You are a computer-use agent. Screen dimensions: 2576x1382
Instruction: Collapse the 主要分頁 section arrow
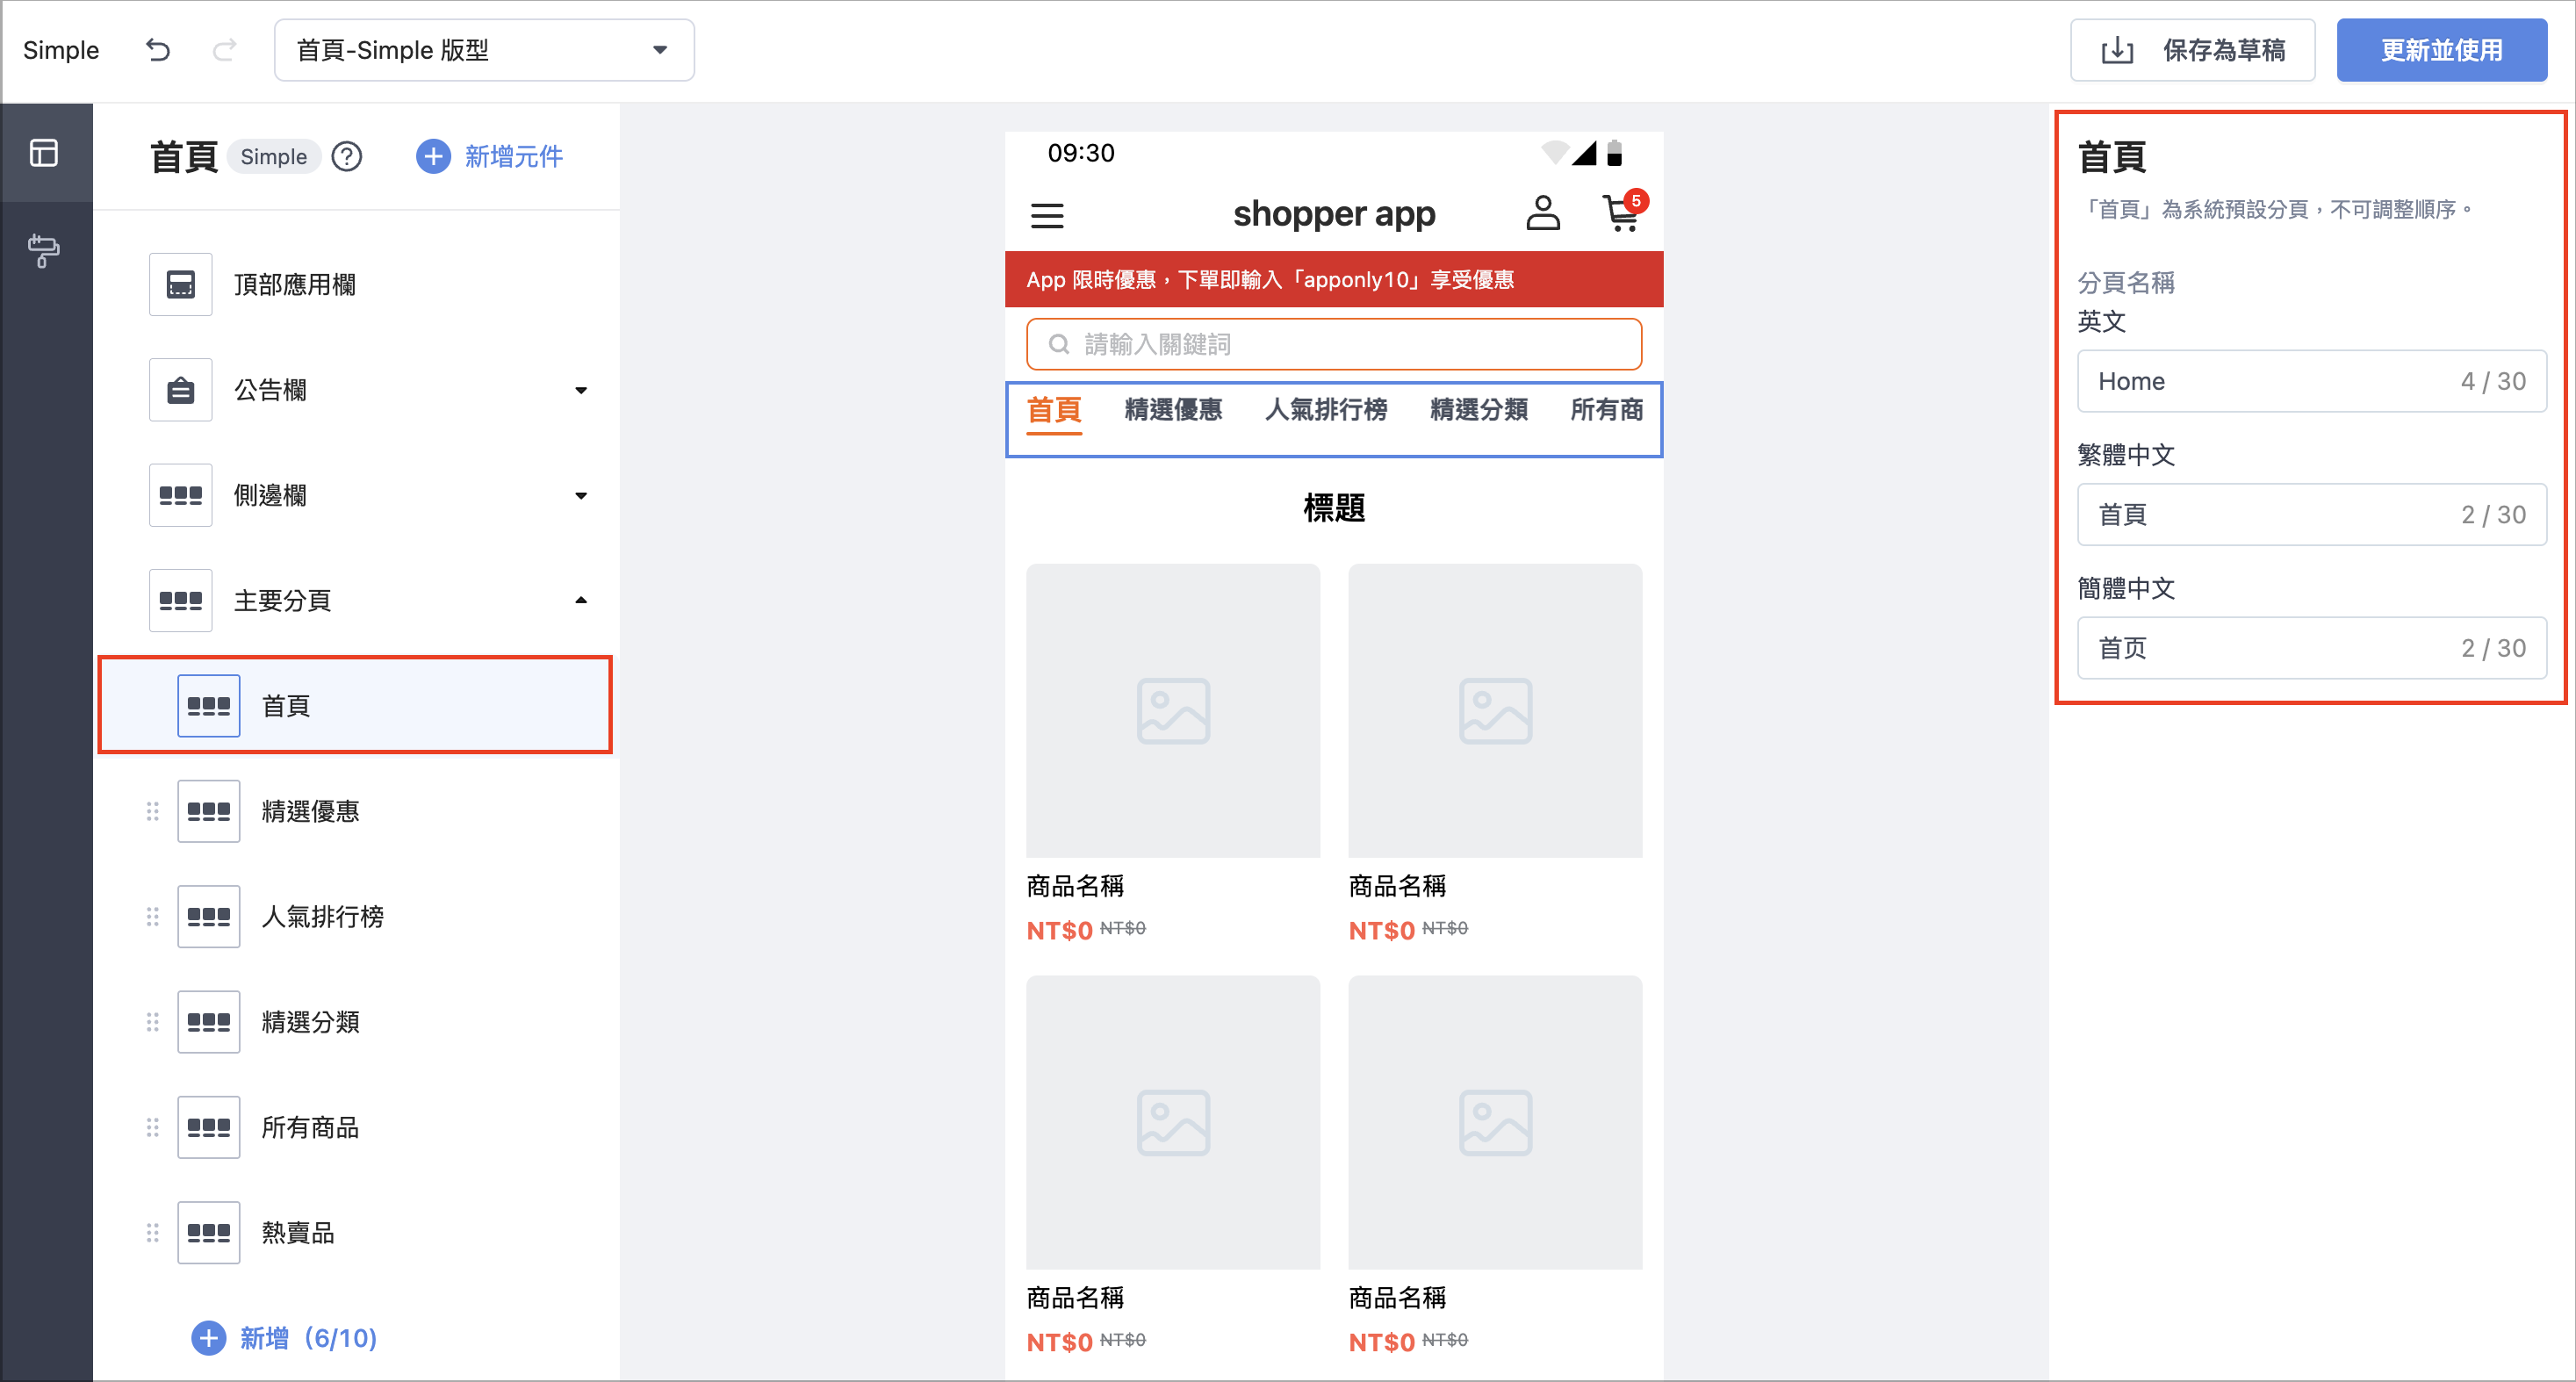click(581, 600)
